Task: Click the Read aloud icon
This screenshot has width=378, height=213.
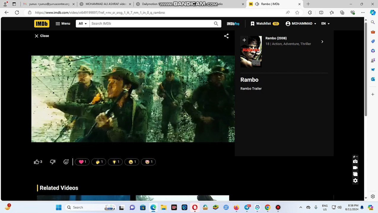Action: pyautogui.click(x=288, y=12)
